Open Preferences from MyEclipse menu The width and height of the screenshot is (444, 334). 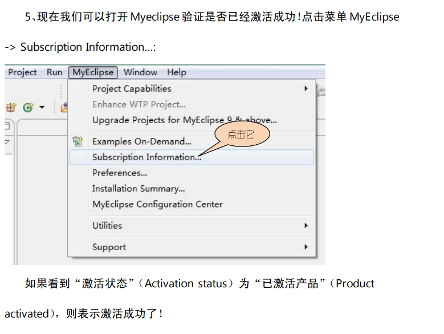pyautogui.click(x=192, y=173)
